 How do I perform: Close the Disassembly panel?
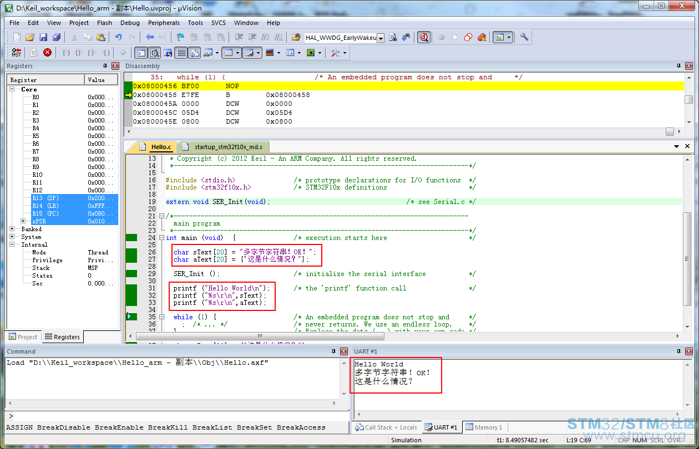[689, 66]
